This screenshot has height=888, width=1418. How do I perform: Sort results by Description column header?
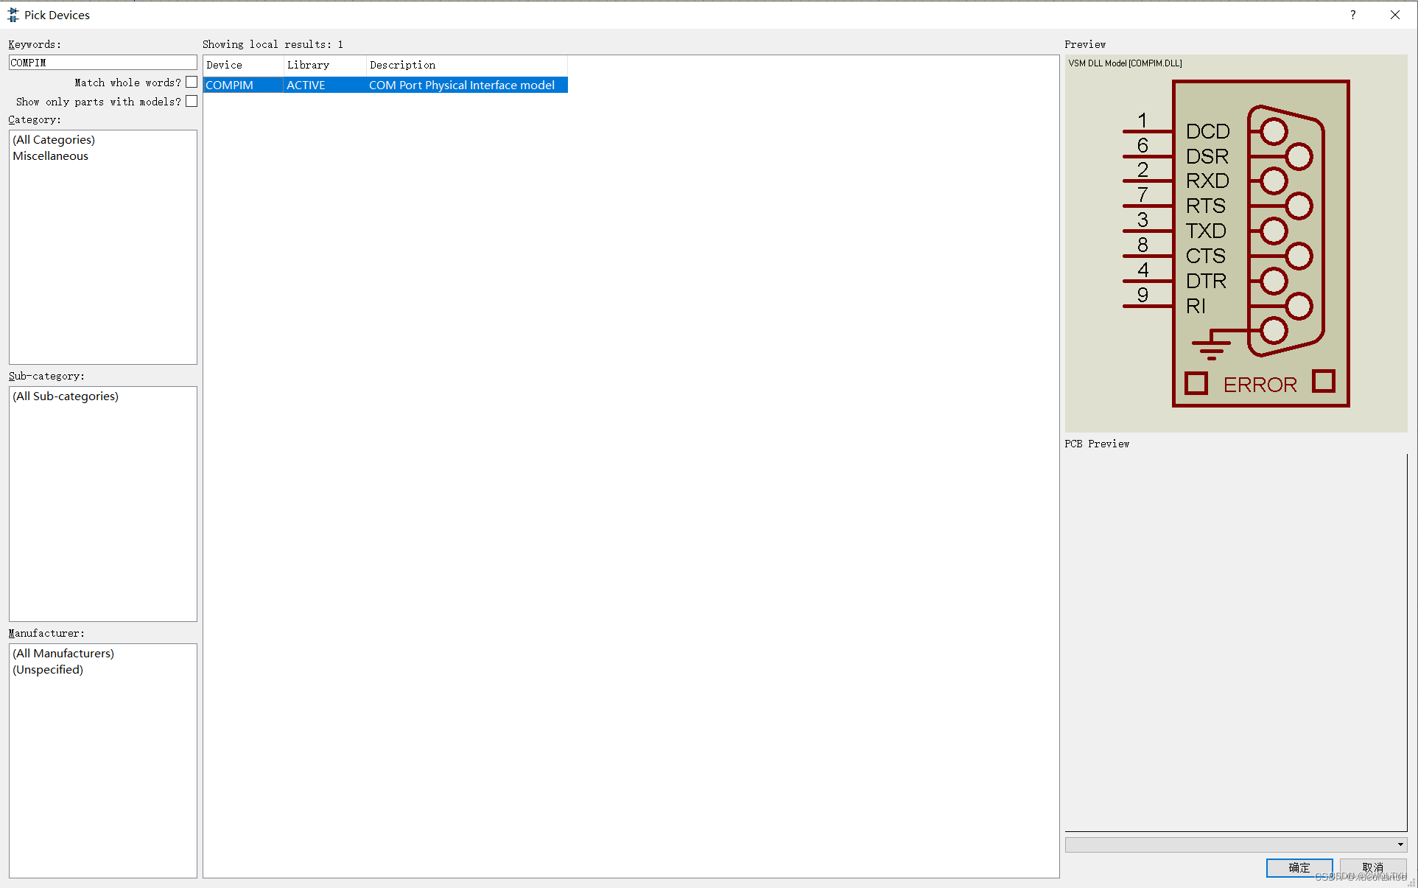point(467,65)
